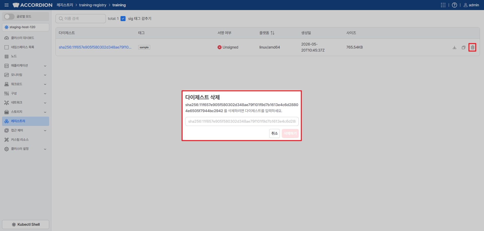Screen dimensions: 484x231
Task: Click the 애플리케이션 sidebar icon
Action: tap(7, 66)
